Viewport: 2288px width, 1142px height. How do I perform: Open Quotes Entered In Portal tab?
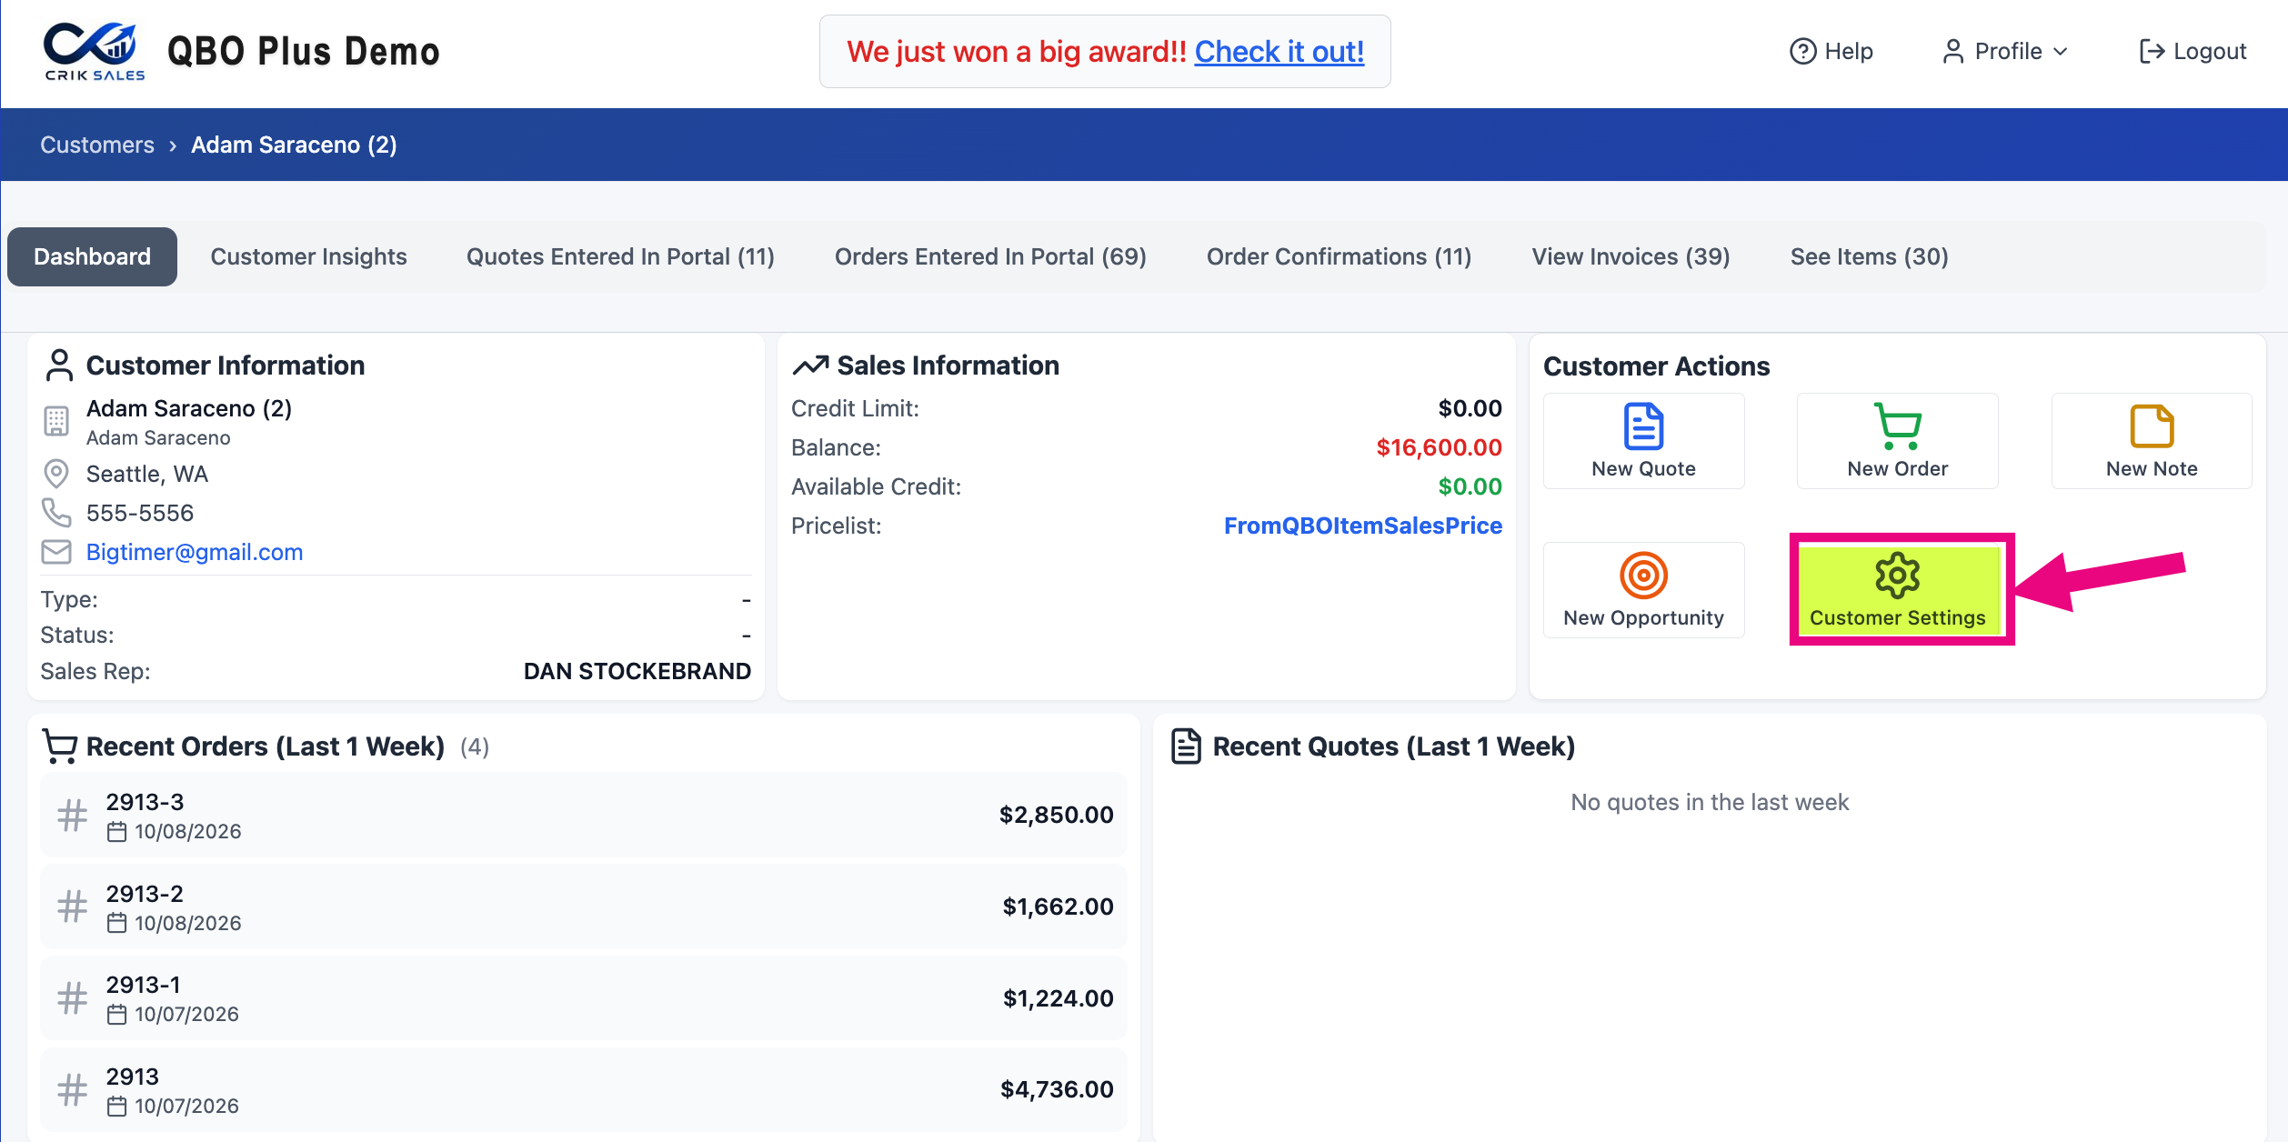coord(620,256)
